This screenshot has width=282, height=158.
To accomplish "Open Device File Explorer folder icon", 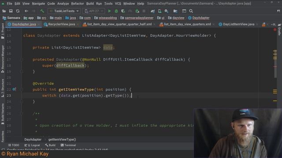I will (175, 11).
